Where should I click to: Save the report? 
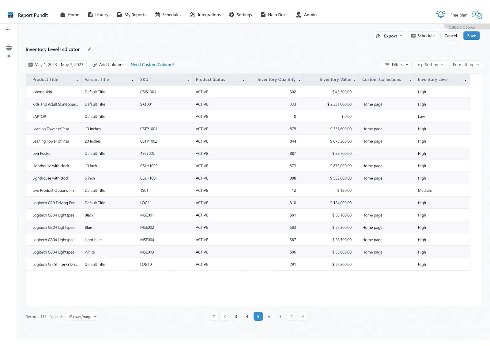[471, 36]
